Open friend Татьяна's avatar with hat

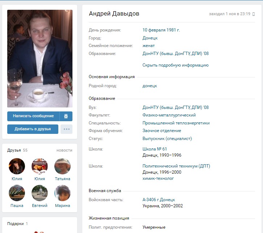pos(62,166)
